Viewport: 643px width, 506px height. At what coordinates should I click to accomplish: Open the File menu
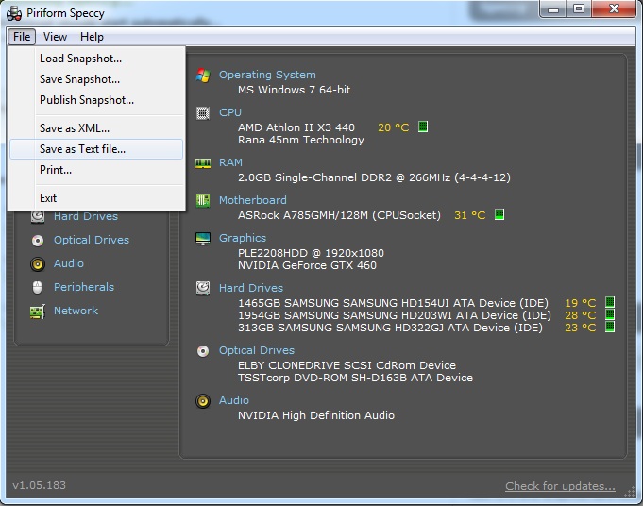22,37
